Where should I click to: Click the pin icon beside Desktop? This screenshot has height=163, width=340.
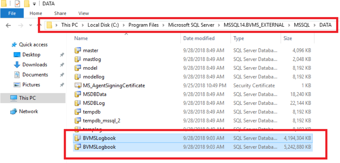62,55
